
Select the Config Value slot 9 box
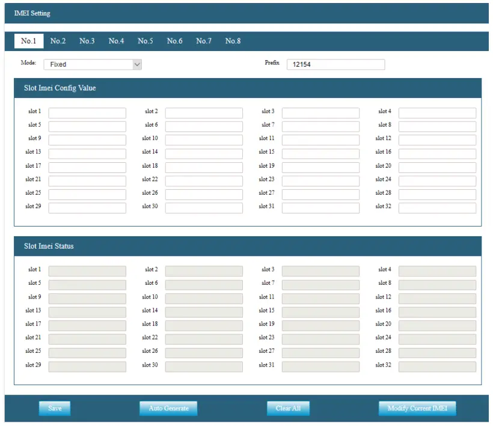tap(87, 140)
